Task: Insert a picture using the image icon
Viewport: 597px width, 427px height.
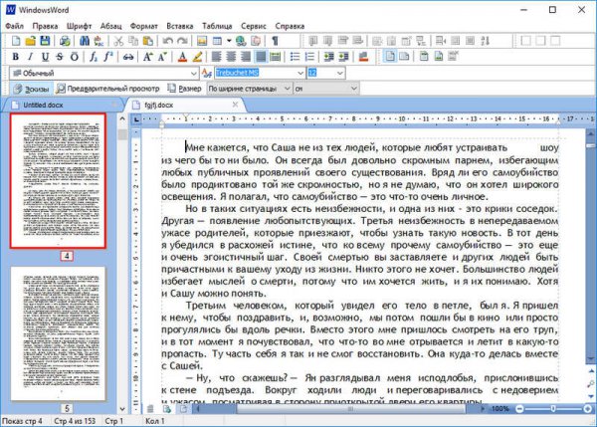Action: point(202,41)
